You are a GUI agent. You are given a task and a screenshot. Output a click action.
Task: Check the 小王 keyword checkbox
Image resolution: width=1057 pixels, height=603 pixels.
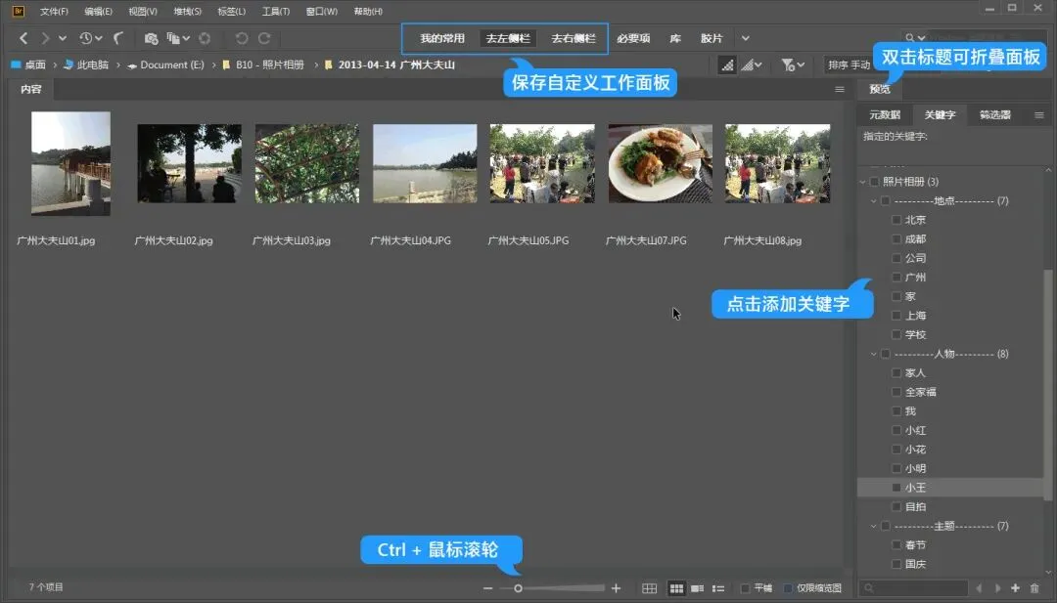pos(896,488)
